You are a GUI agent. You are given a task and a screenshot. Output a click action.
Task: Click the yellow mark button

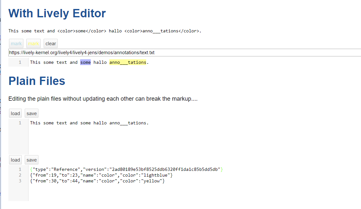(x=33, y=44)
